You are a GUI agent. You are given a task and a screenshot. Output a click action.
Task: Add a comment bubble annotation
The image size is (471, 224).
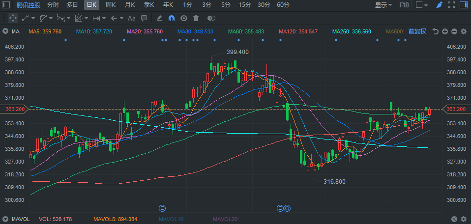point(144,18)
